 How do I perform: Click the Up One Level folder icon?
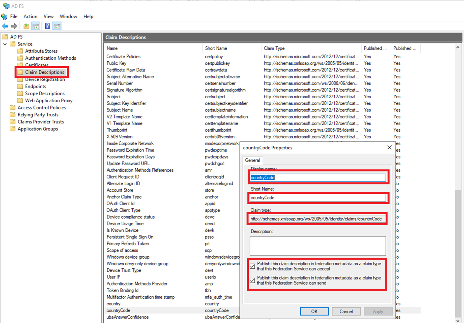26,26
